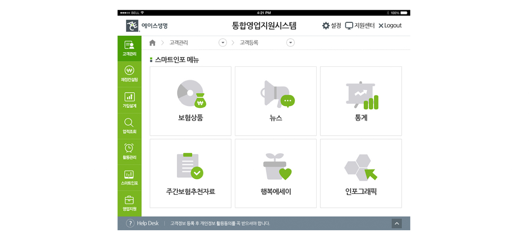
Task: Expand the 고객등록 breadcrumb dropdown
Action: point(290,43)
